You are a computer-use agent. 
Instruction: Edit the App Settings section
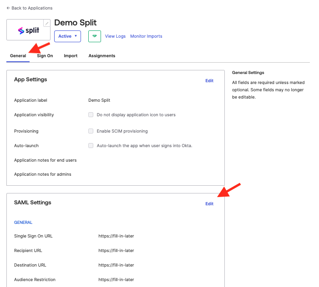[209, 81]
